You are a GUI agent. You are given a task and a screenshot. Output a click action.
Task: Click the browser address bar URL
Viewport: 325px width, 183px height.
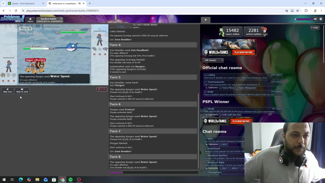point(63,11)
